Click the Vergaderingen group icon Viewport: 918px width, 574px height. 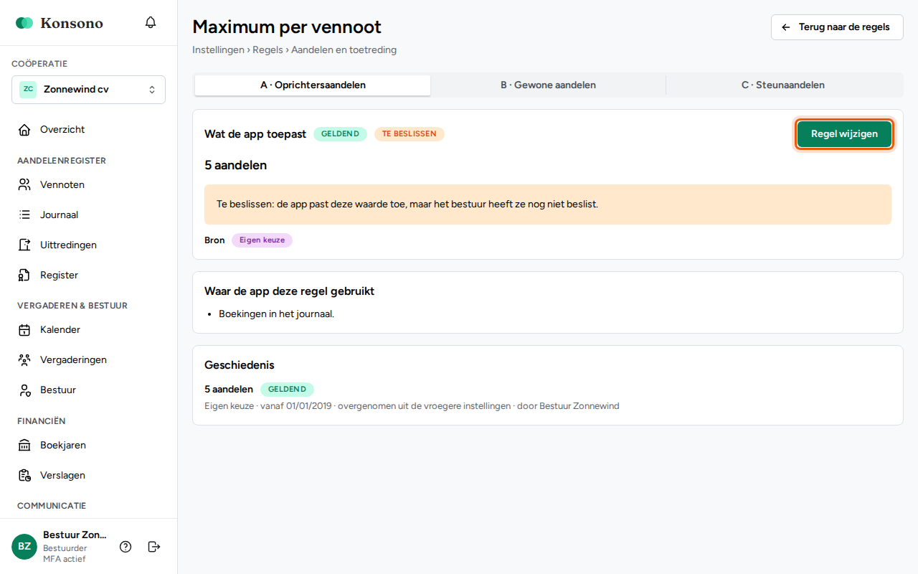pyautogui.click(x=24, y=360)
